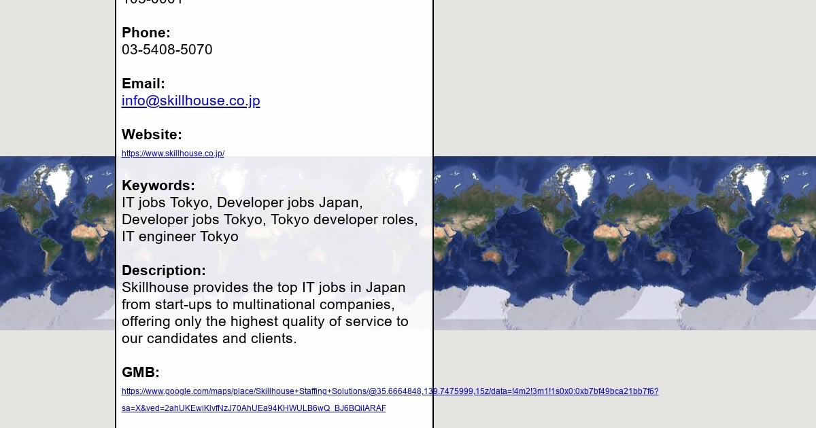Click the keyword text 'IT jobs Tokyo'

tap(166, 202)
